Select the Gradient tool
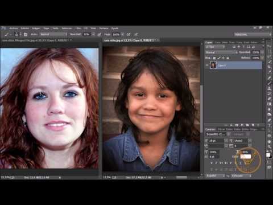Screen dimensions: 273x205 pyautogui.click(x=269, y=104)
